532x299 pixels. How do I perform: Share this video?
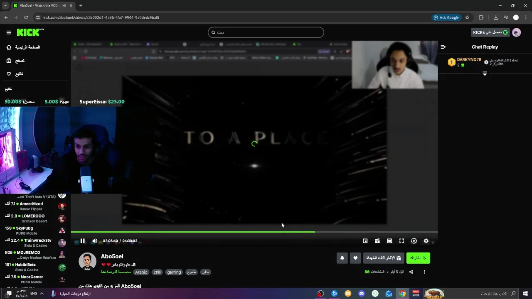click(x=411, y=272)
